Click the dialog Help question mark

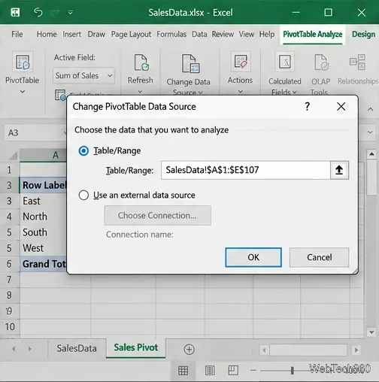pyautogui.click(x=307, y=107)
